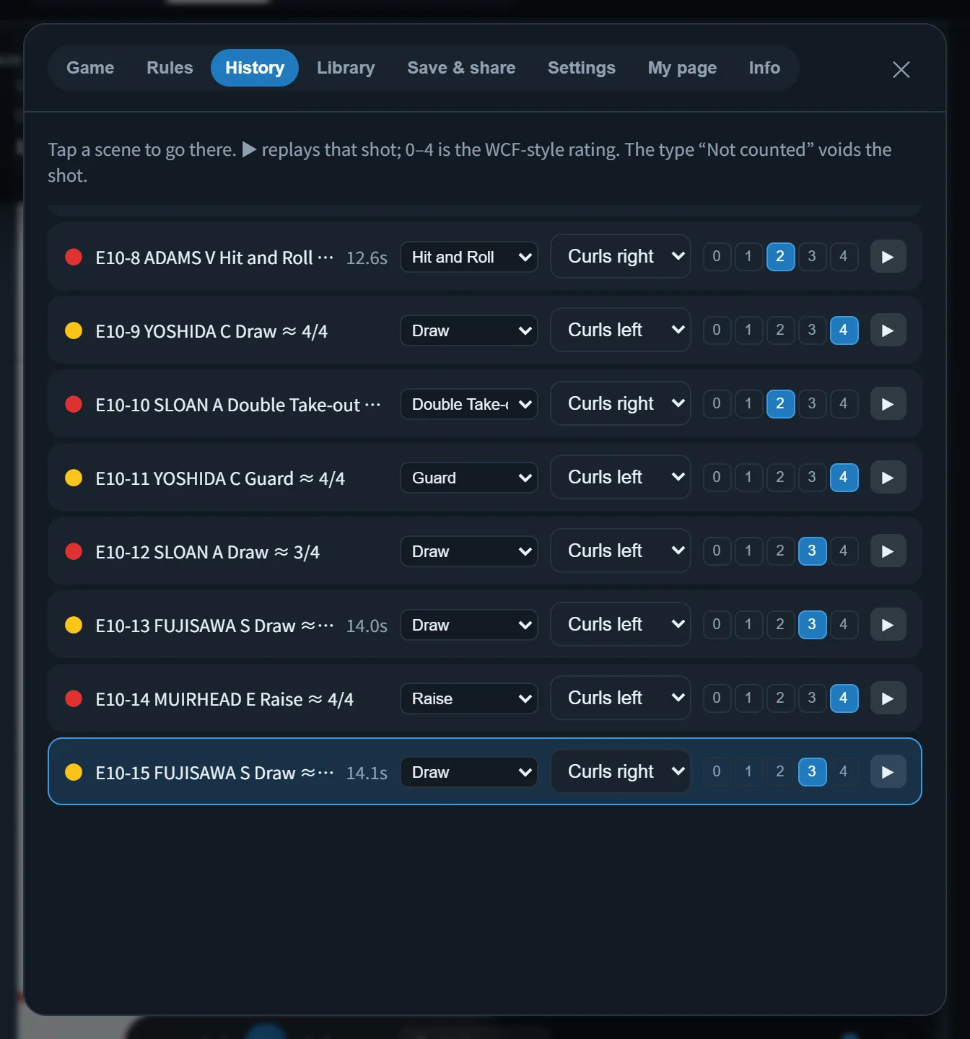Open shot type dropdown for E10-8 Hit and Roll
Image resolution: width=970 pixels, height=1039 pixels.
tap(469, 257)
